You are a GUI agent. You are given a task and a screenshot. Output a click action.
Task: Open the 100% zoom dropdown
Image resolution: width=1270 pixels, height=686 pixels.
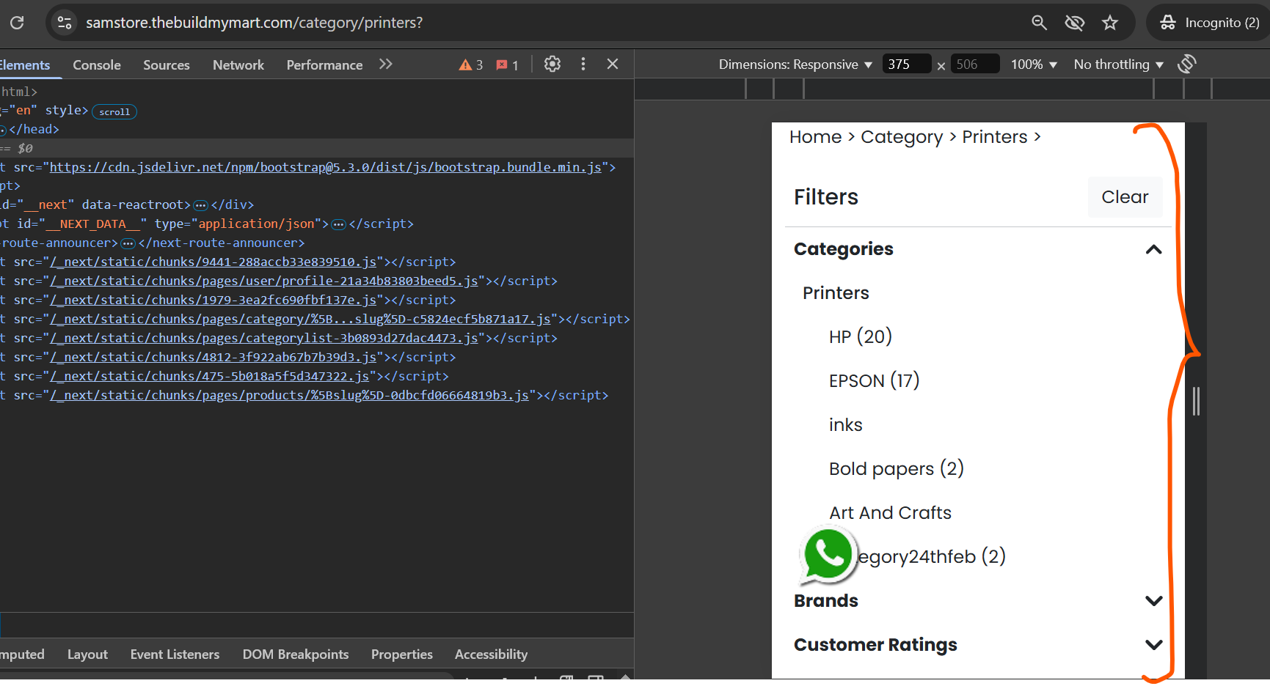(1034, 64)
